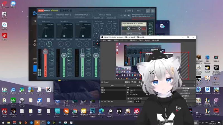Click 属性 button above OBS scenes
Screen dimensions: 223x125
[127, 82]
